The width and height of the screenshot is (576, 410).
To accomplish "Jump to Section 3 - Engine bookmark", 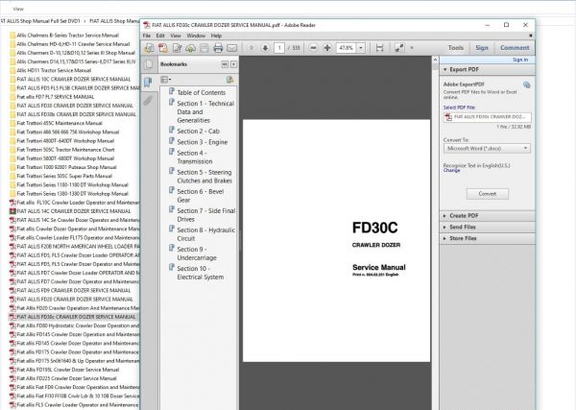I will [x=202, y=142].
